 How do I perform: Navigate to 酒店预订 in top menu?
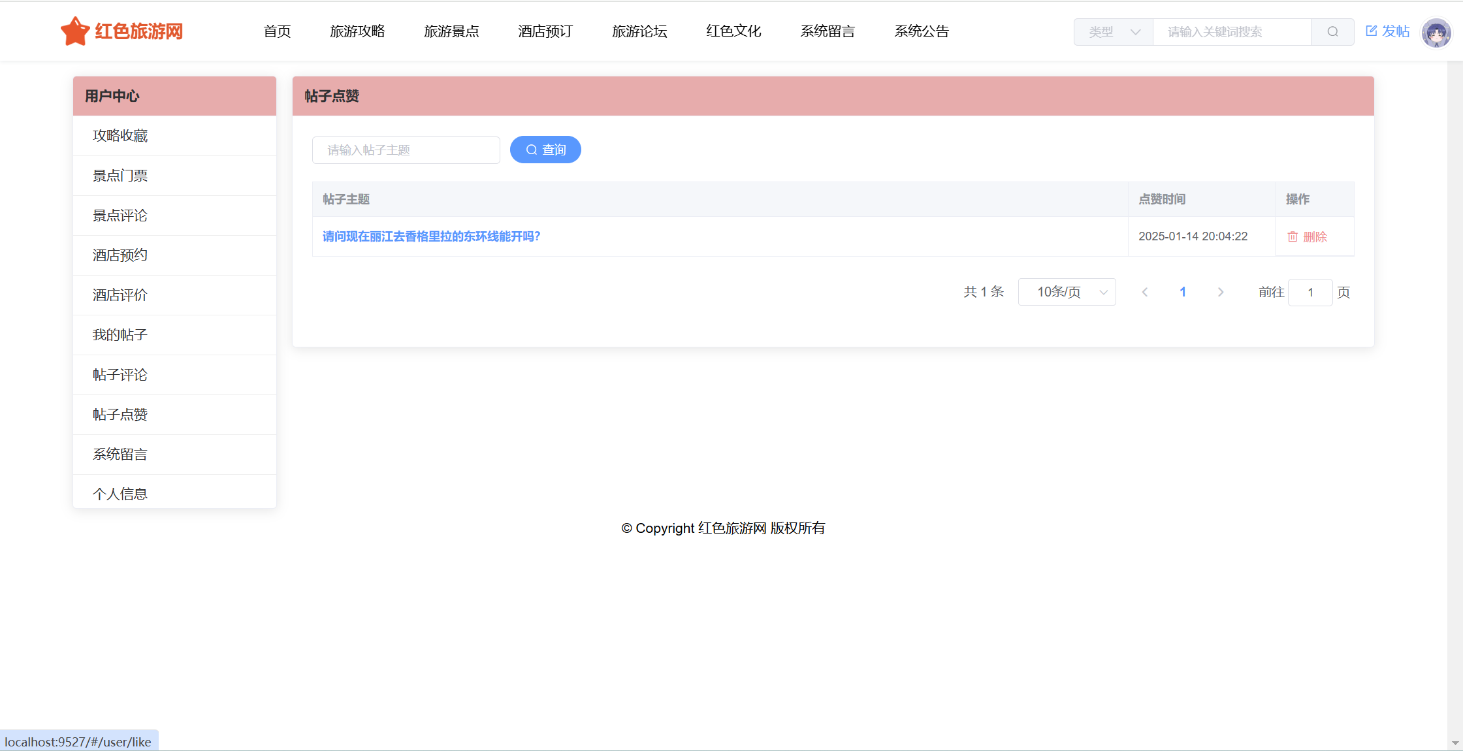(545, 31)
